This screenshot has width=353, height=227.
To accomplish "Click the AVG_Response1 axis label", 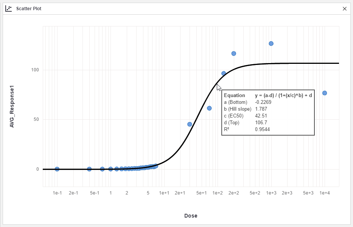I will click(x=13, y=107).
